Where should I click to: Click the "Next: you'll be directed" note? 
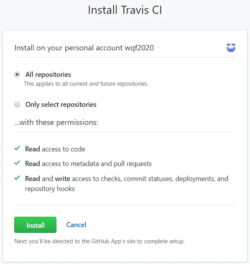click(x=99, y=241)
